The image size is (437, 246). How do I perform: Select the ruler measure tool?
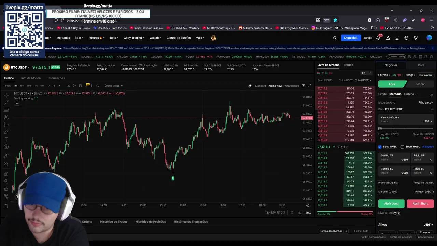6,156
